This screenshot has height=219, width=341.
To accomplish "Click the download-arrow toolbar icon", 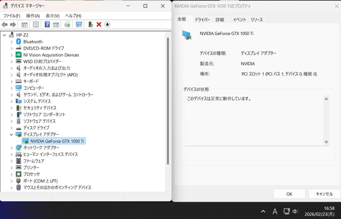I will [107, 25].
